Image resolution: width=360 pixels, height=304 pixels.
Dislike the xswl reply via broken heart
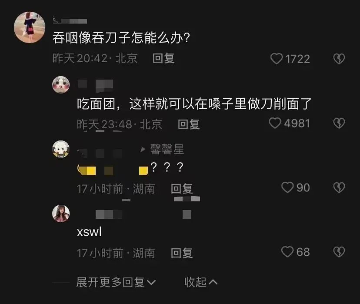339,252
